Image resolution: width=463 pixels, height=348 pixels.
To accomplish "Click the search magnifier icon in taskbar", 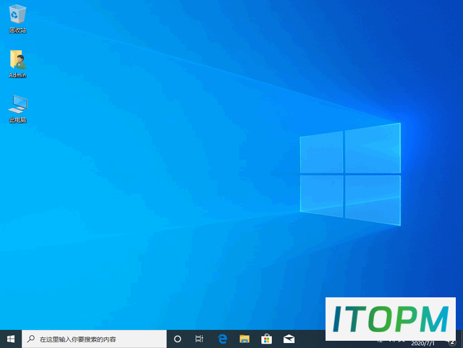I will 31,339.
